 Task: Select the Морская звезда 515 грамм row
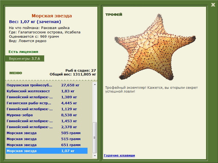pos(47,139)
